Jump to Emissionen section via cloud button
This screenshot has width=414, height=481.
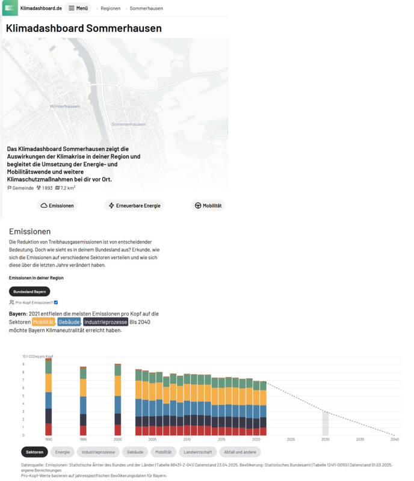(x=58, y=206)
